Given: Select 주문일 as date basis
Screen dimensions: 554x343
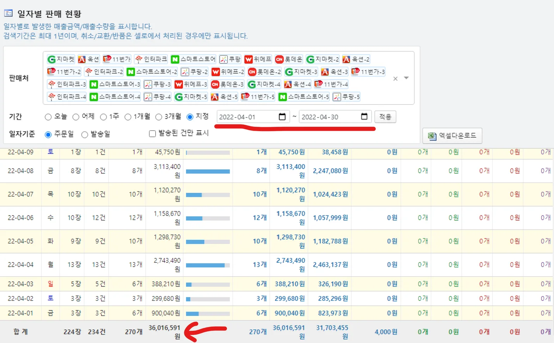Looking at the screenshot, I should point(48,134).
